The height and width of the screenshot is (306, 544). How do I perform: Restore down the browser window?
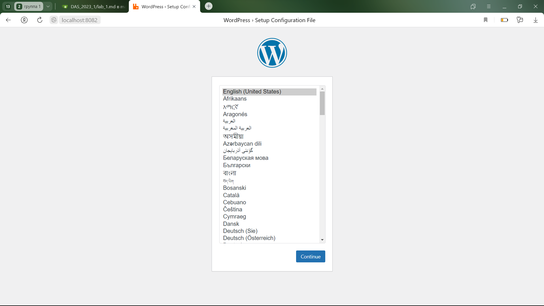tap(520, 7)
